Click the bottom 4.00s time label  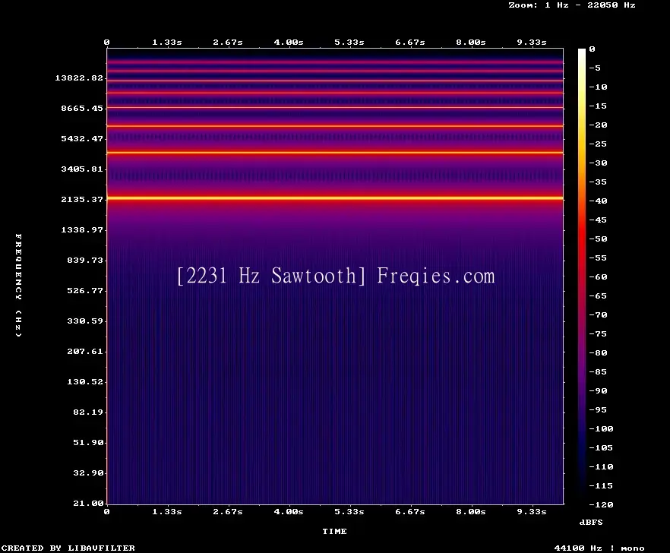289,511
